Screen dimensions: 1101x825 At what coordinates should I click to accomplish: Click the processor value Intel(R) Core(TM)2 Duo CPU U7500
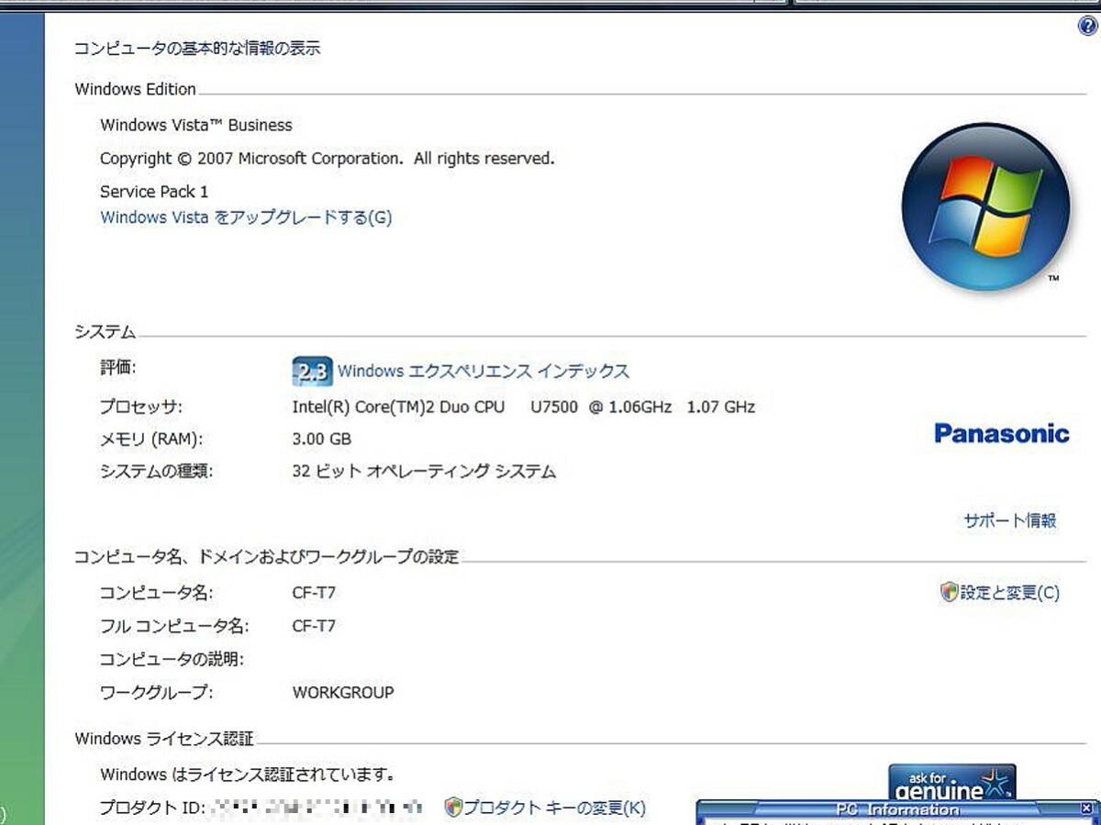tap(524, 407)
